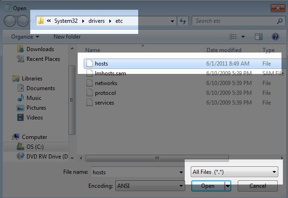Select the Music library icon

[20, 98]
